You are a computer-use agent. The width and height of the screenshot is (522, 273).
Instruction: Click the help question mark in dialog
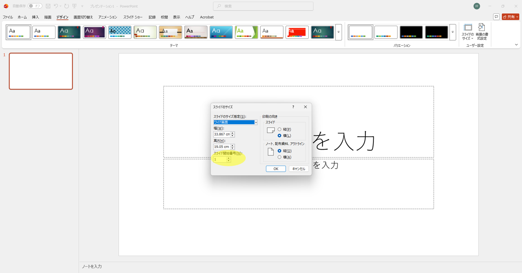pyautogui.click(x=293, y=107)
